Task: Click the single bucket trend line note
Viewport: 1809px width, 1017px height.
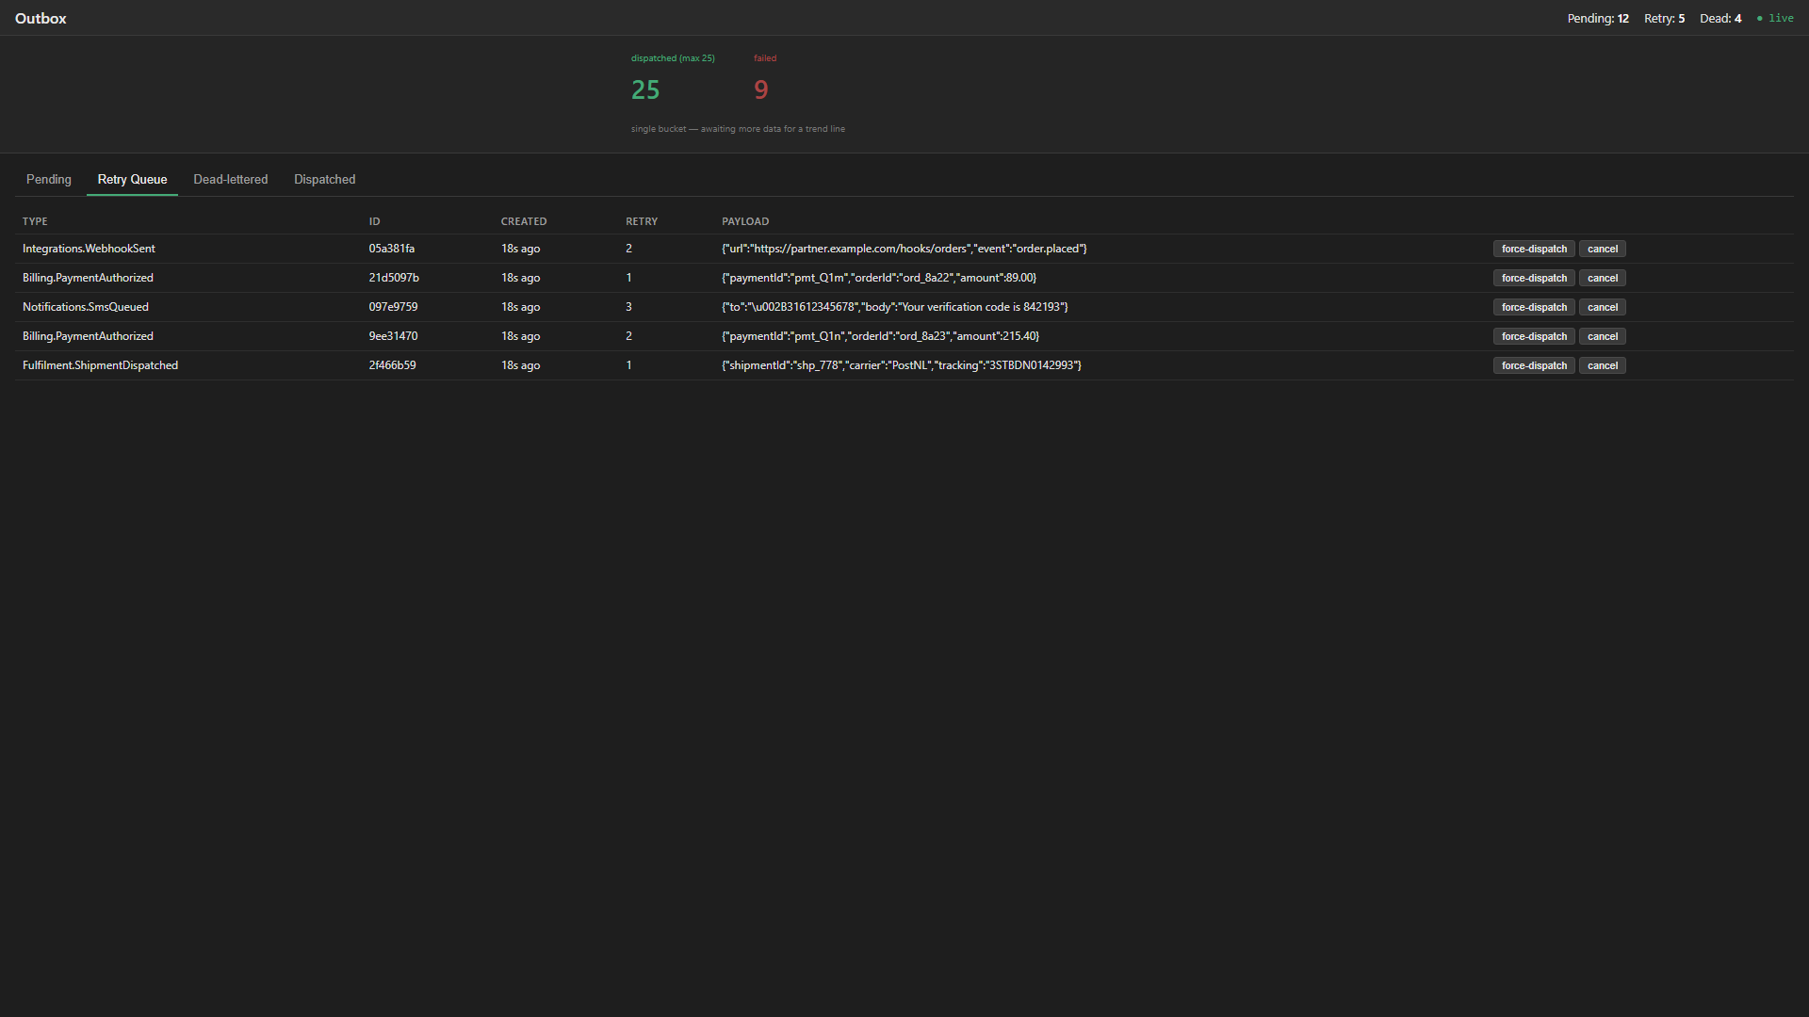Action: 738,129
